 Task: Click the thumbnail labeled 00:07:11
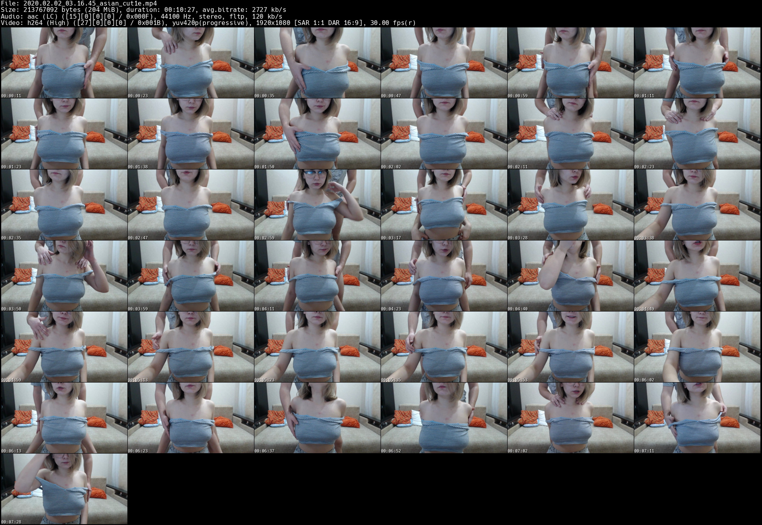coord(697,418)
